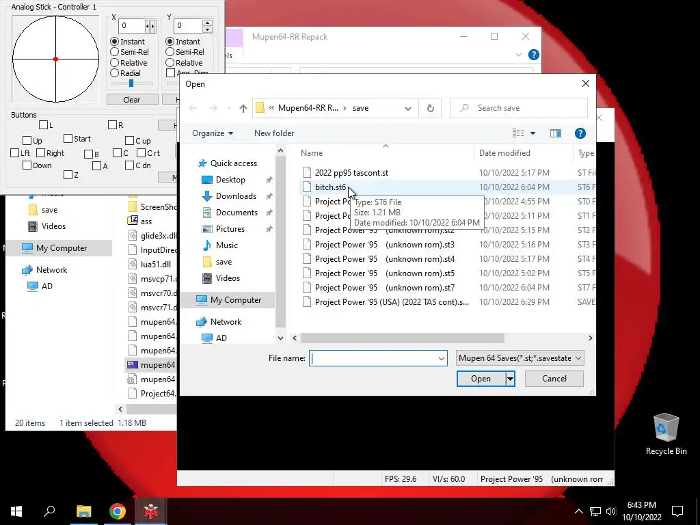Image resolution: width=700 pixels, height=525 pixels.
Task: Show hidden system tray icons
Action: coord(578,511)
